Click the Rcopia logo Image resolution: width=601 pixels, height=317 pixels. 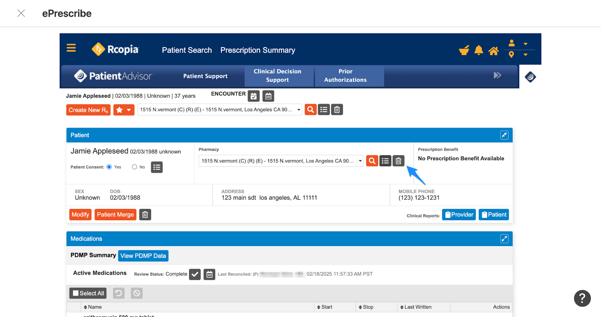[115, 49]
